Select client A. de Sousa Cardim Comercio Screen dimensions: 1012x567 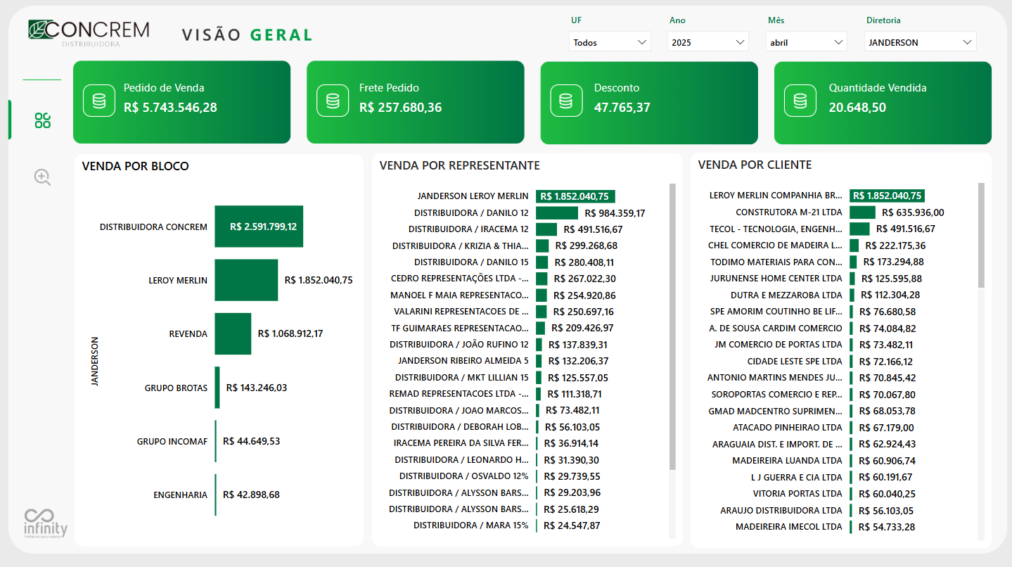pyautogui.click(x=776, y=329)
